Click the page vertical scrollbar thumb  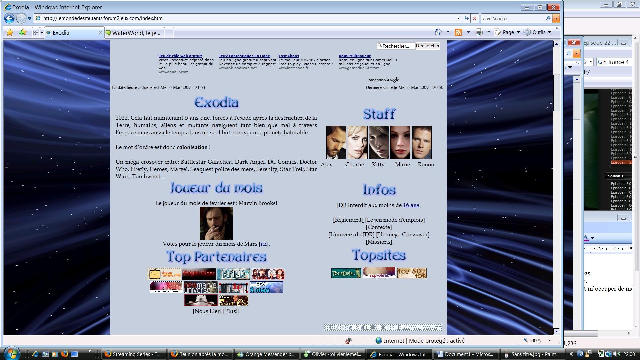click(556, 93)
